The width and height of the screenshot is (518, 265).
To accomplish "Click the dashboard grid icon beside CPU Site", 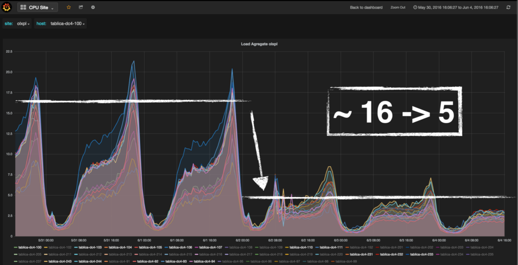I will coord(23,7).
